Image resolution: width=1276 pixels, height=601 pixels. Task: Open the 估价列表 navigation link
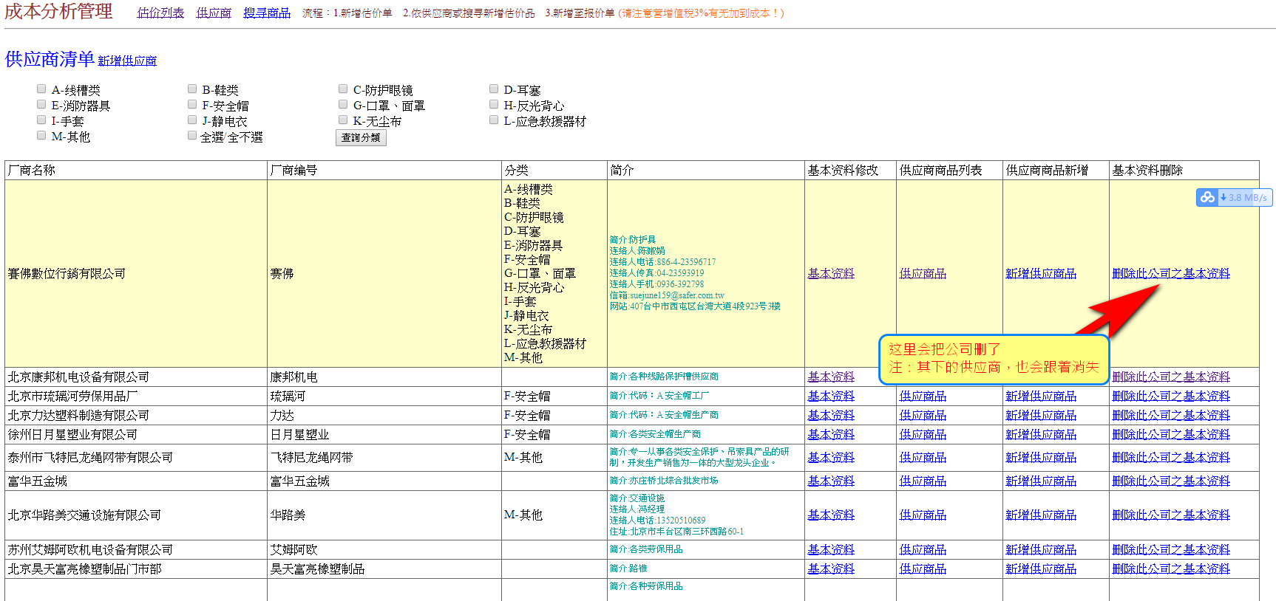[x=160, y=13]
